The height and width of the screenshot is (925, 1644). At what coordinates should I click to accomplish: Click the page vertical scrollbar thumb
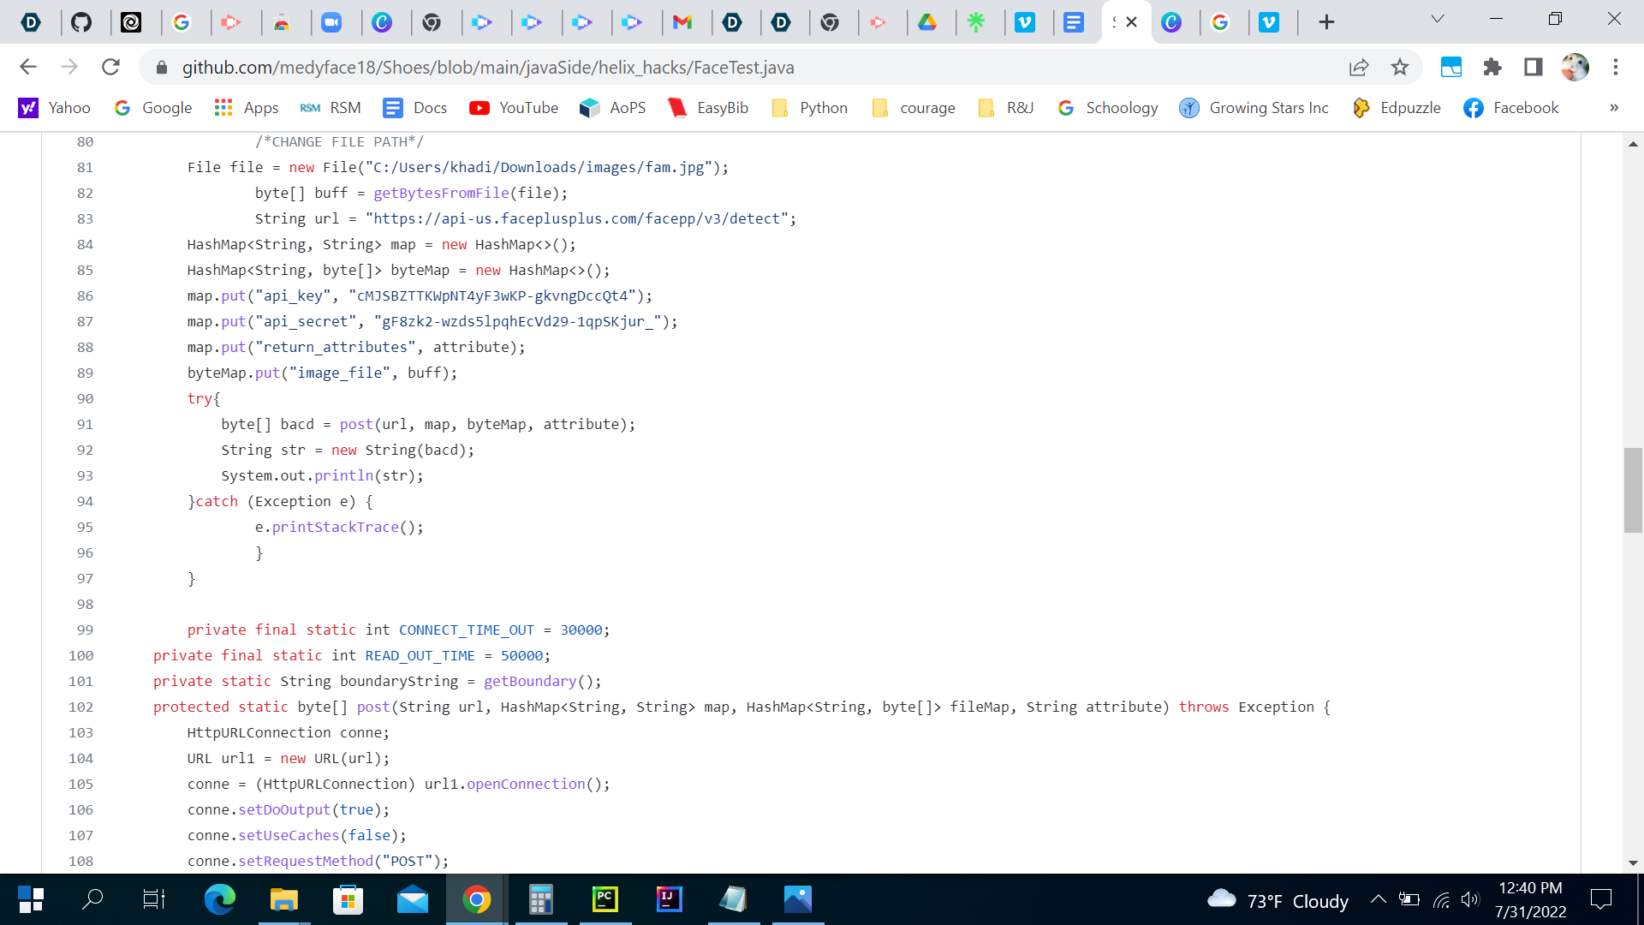[1633, 490]
